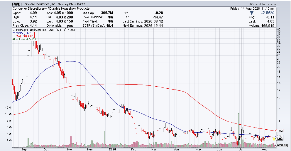Click the FWDI ticker symbol
This screenshot has width=291, height=151.
(x=17, y=4)
